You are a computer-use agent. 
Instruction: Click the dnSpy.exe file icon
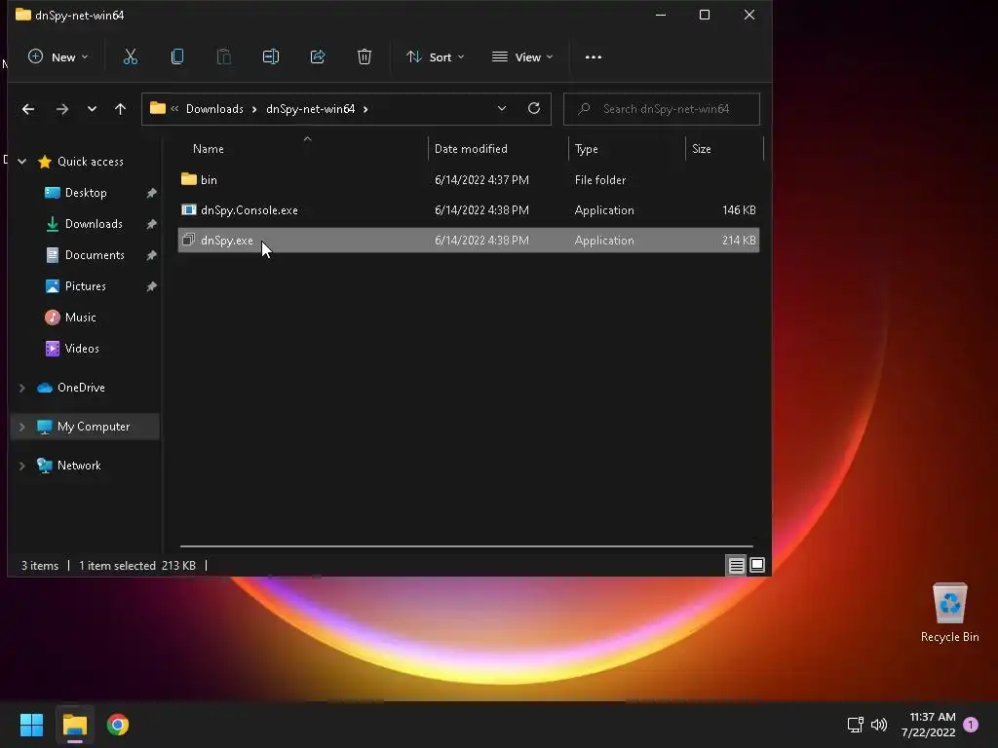[x=188, y=241]
